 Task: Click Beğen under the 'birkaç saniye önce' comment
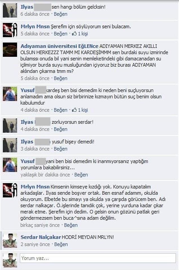(x=71, y=225)
